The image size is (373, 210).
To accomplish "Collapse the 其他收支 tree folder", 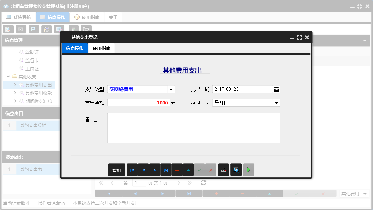I will coord(8,77).
